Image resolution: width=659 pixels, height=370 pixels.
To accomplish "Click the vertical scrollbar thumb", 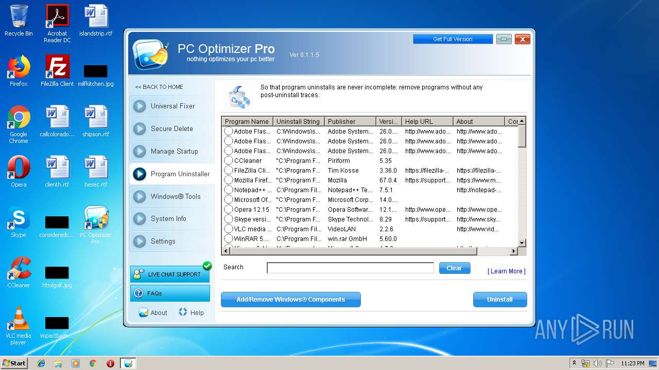I will pos(522,136).
